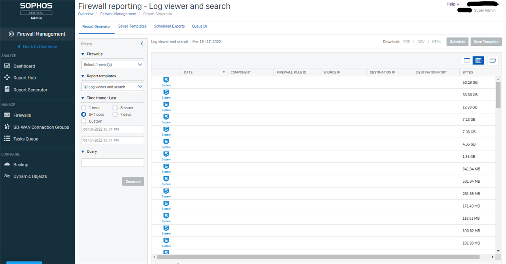Select the 7 days time frame
Screen dimensions: 506x264
[x=115, y=114]
